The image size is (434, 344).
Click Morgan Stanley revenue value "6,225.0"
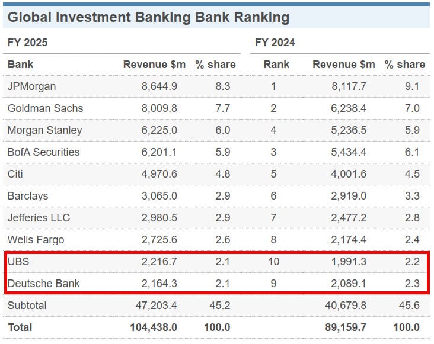tap(159, 130)
